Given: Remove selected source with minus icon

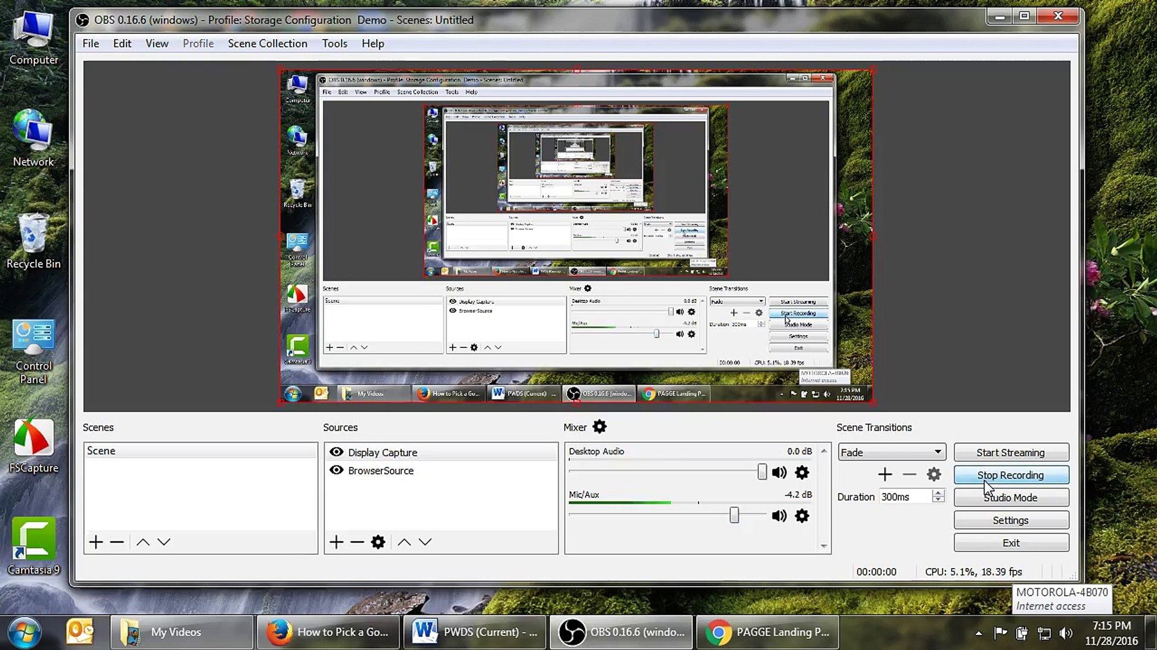Looking at the screenshot, I should pyautogui.click(x=357, y=542).
